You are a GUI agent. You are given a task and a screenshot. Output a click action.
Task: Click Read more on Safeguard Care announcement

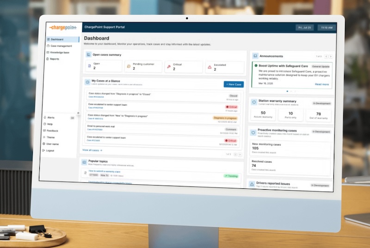coord(322,84)
